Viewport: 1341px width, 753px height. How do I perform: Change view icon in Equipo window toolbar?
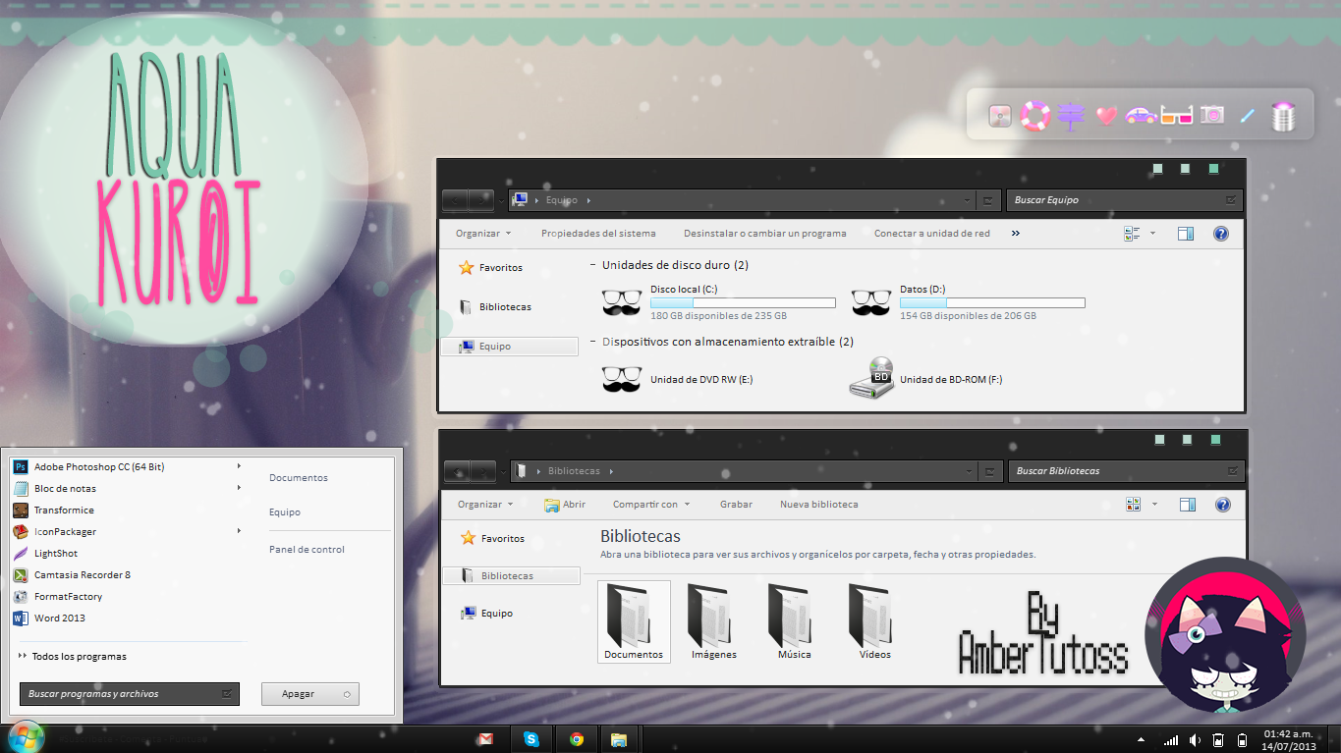click(1132, 234)
